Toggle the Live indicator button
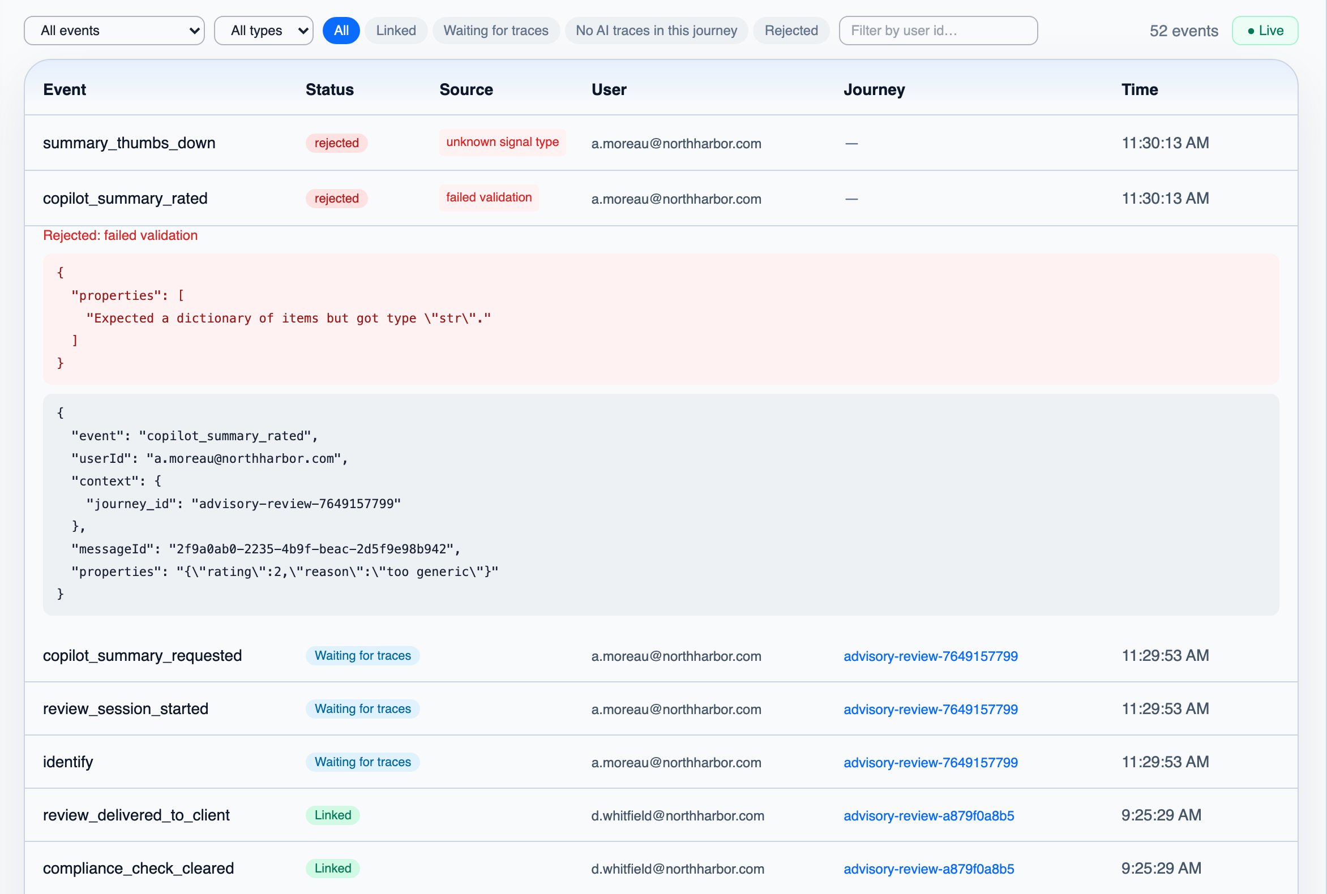1327x894 pixels. pos(1265,31)
